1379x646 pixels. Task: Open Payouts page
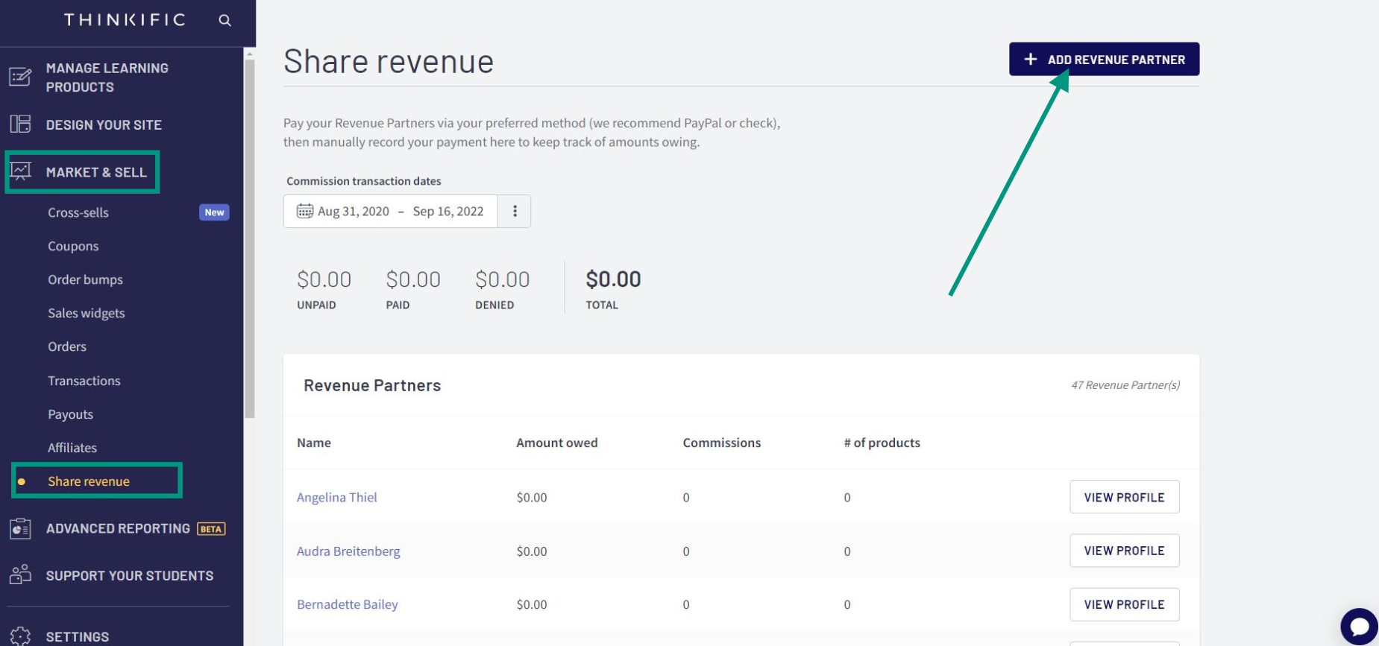click(x=71, y=414)
